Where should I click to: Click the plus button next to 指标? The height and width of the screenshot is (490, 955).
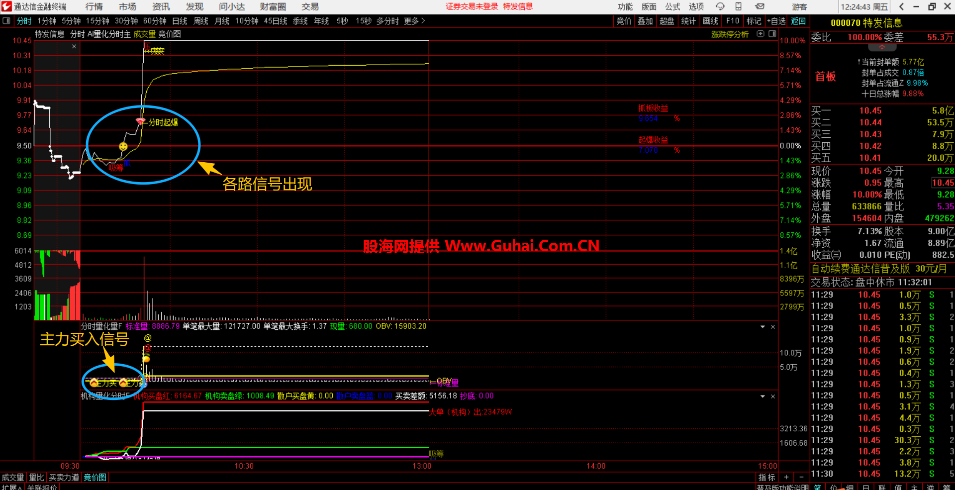tap(786, 478)
